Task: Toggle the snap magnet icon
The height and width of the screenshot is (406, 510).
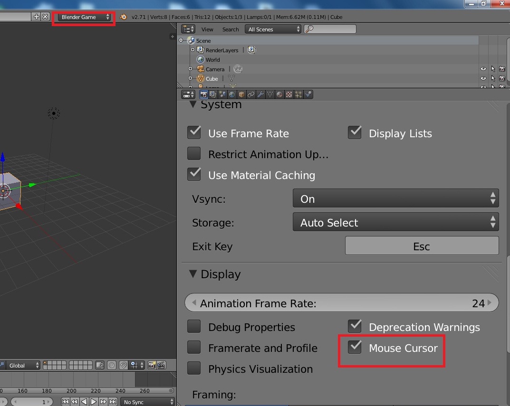Action: (123, 365)
